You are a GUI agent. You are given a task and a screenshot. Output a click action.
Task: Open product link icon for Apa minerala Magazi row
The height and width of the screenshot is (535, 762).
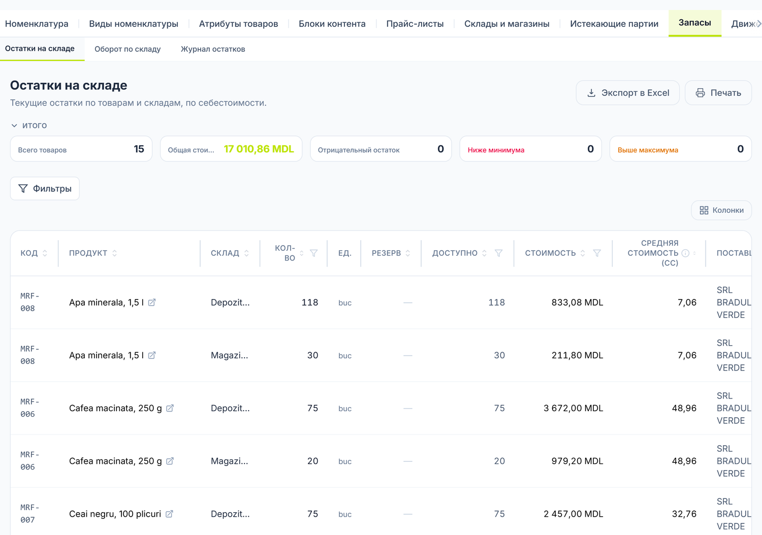(152, 355)
